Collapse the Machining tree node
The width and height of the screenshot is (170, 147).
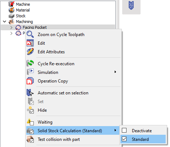(x=4, y=22)
